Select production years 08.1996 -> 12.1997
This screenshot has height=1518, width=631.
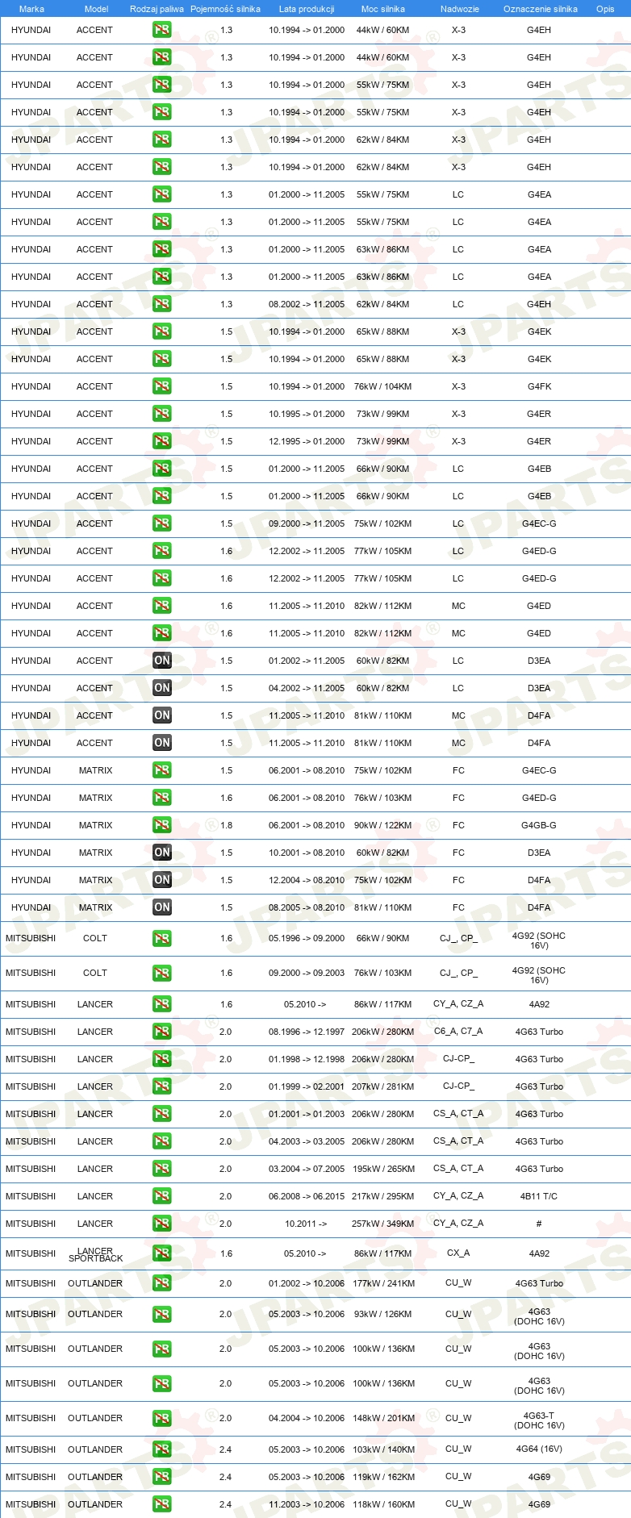click(307, 1032)
